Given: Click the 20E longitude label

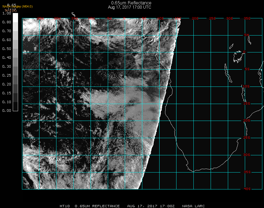Looking at the screenshot, I should click(x=195, y=19).
